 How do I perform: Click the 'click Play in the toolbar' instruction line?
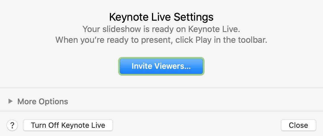click(x=161, y=40)
